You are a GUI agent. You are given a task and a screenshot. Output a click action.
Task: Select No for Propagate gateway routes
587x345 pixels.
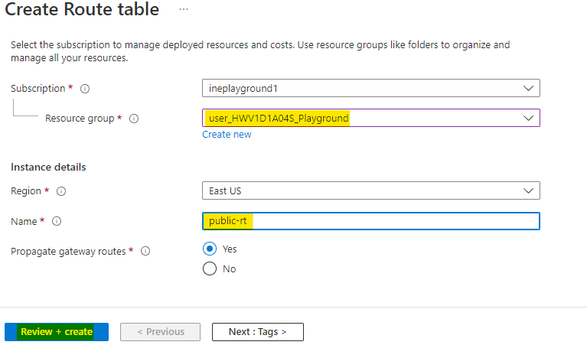pos(209,269)
